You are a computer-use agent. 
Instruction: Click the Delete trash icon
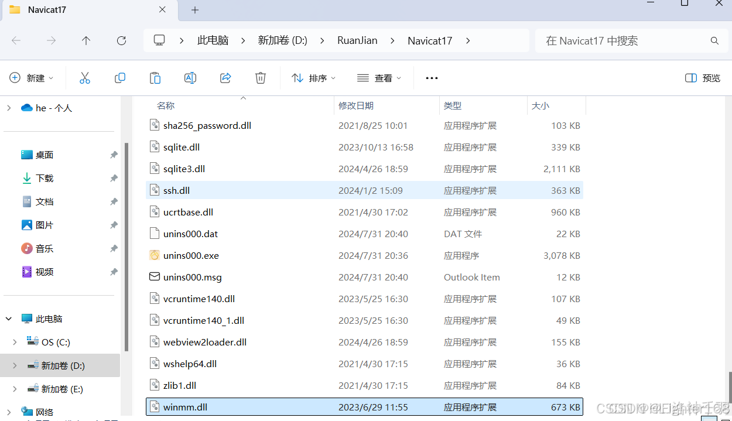[x=260, y=77]
